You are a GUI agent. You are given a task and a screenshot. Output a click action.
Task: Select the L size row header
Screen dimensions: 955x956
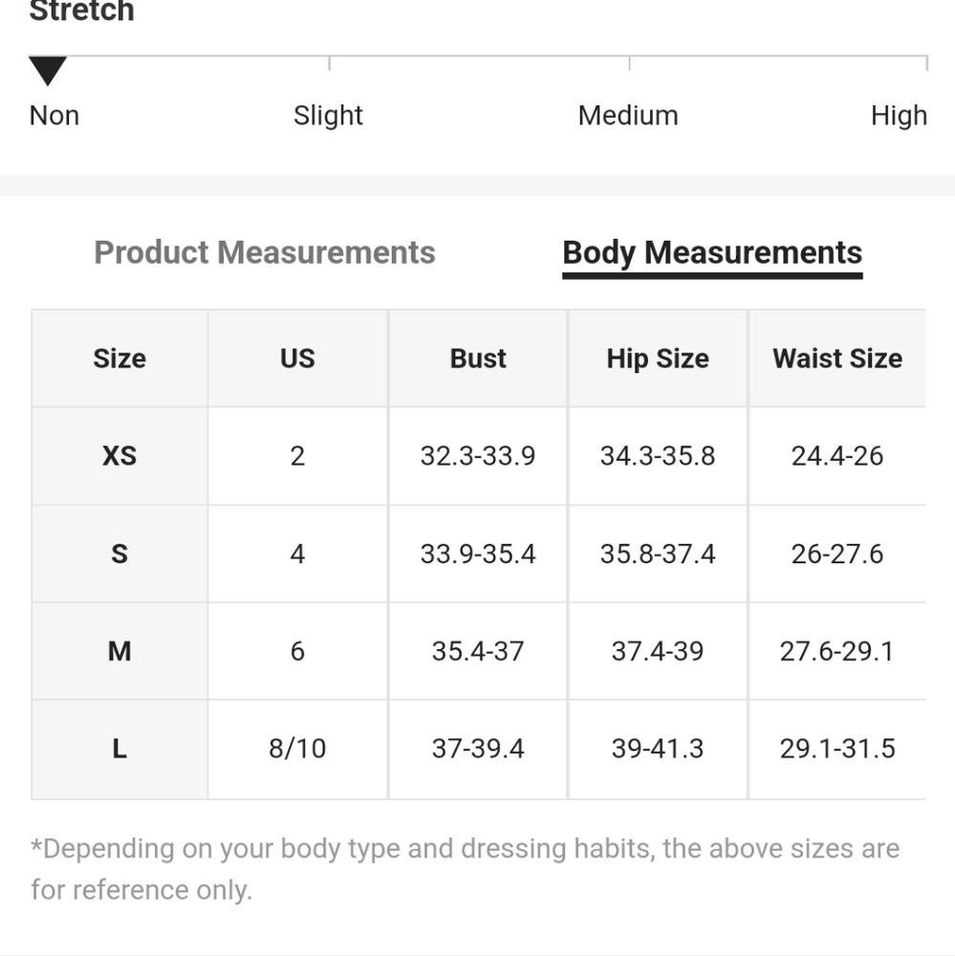119,749
